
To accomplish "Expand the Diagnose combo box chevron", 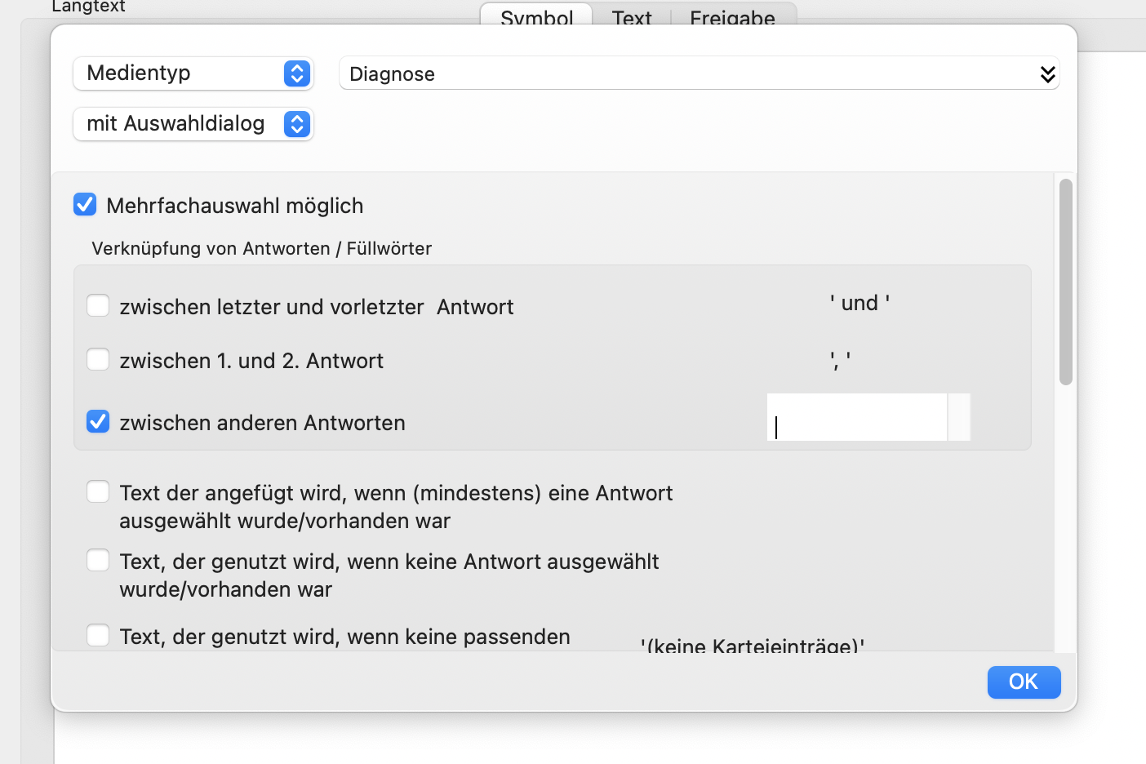I will 1047,74.
